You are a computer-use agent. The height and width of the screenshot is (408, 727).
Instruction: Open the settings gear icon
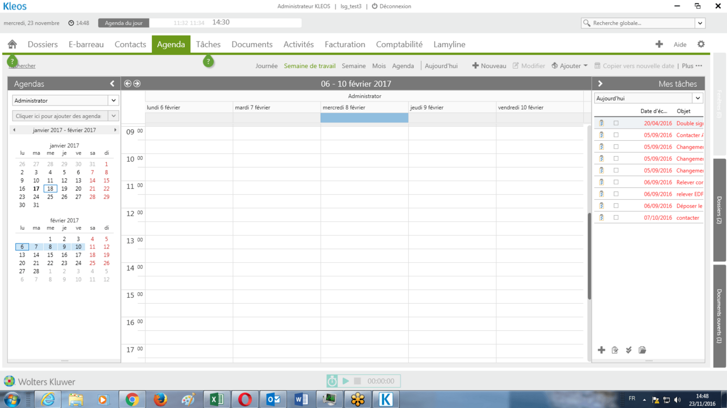tap(701, 44)
